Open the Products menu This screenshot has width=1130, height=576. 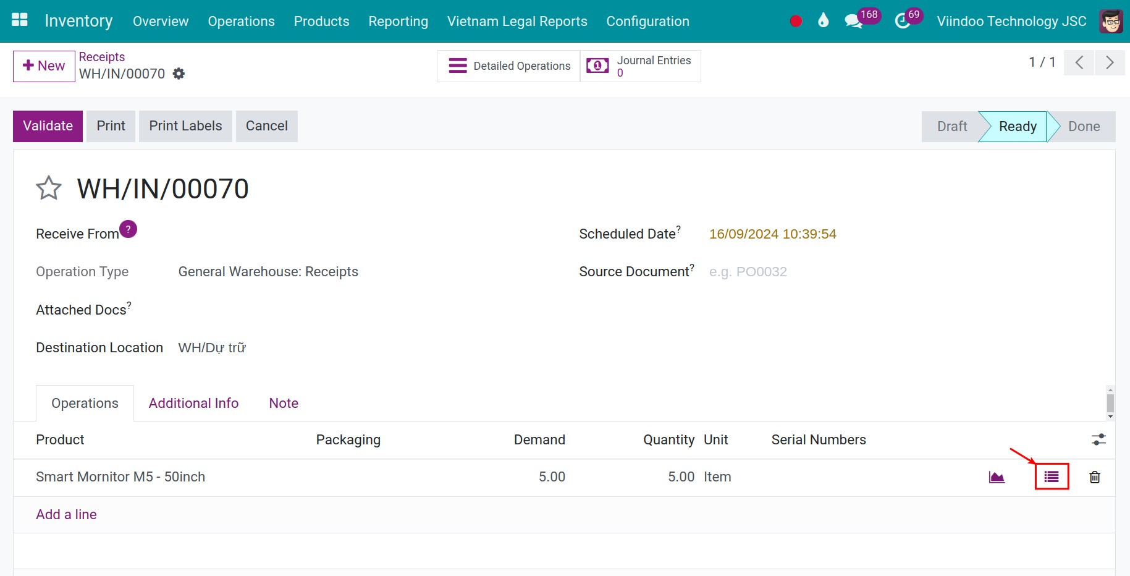tap(321, 21)
